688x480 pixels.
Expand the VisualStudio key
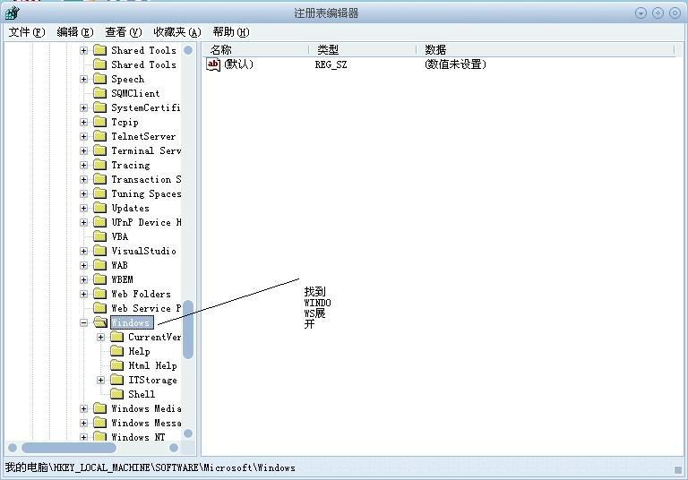(83, 251)
